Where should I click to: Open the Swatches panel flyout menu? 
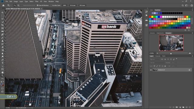coord(192,10)
